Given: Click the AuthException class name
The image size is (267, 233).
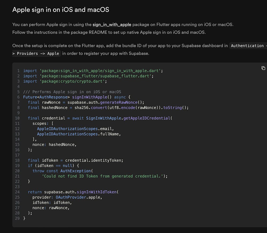Looking at the screenshot, I should 76,171.
